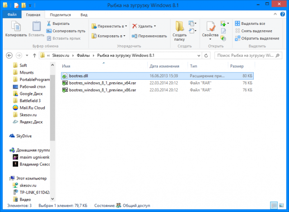This screenshot has height=212, width=289.
Task: Open the address bar history dropdown
Action: pyautogui.click(x=199, y=56)
